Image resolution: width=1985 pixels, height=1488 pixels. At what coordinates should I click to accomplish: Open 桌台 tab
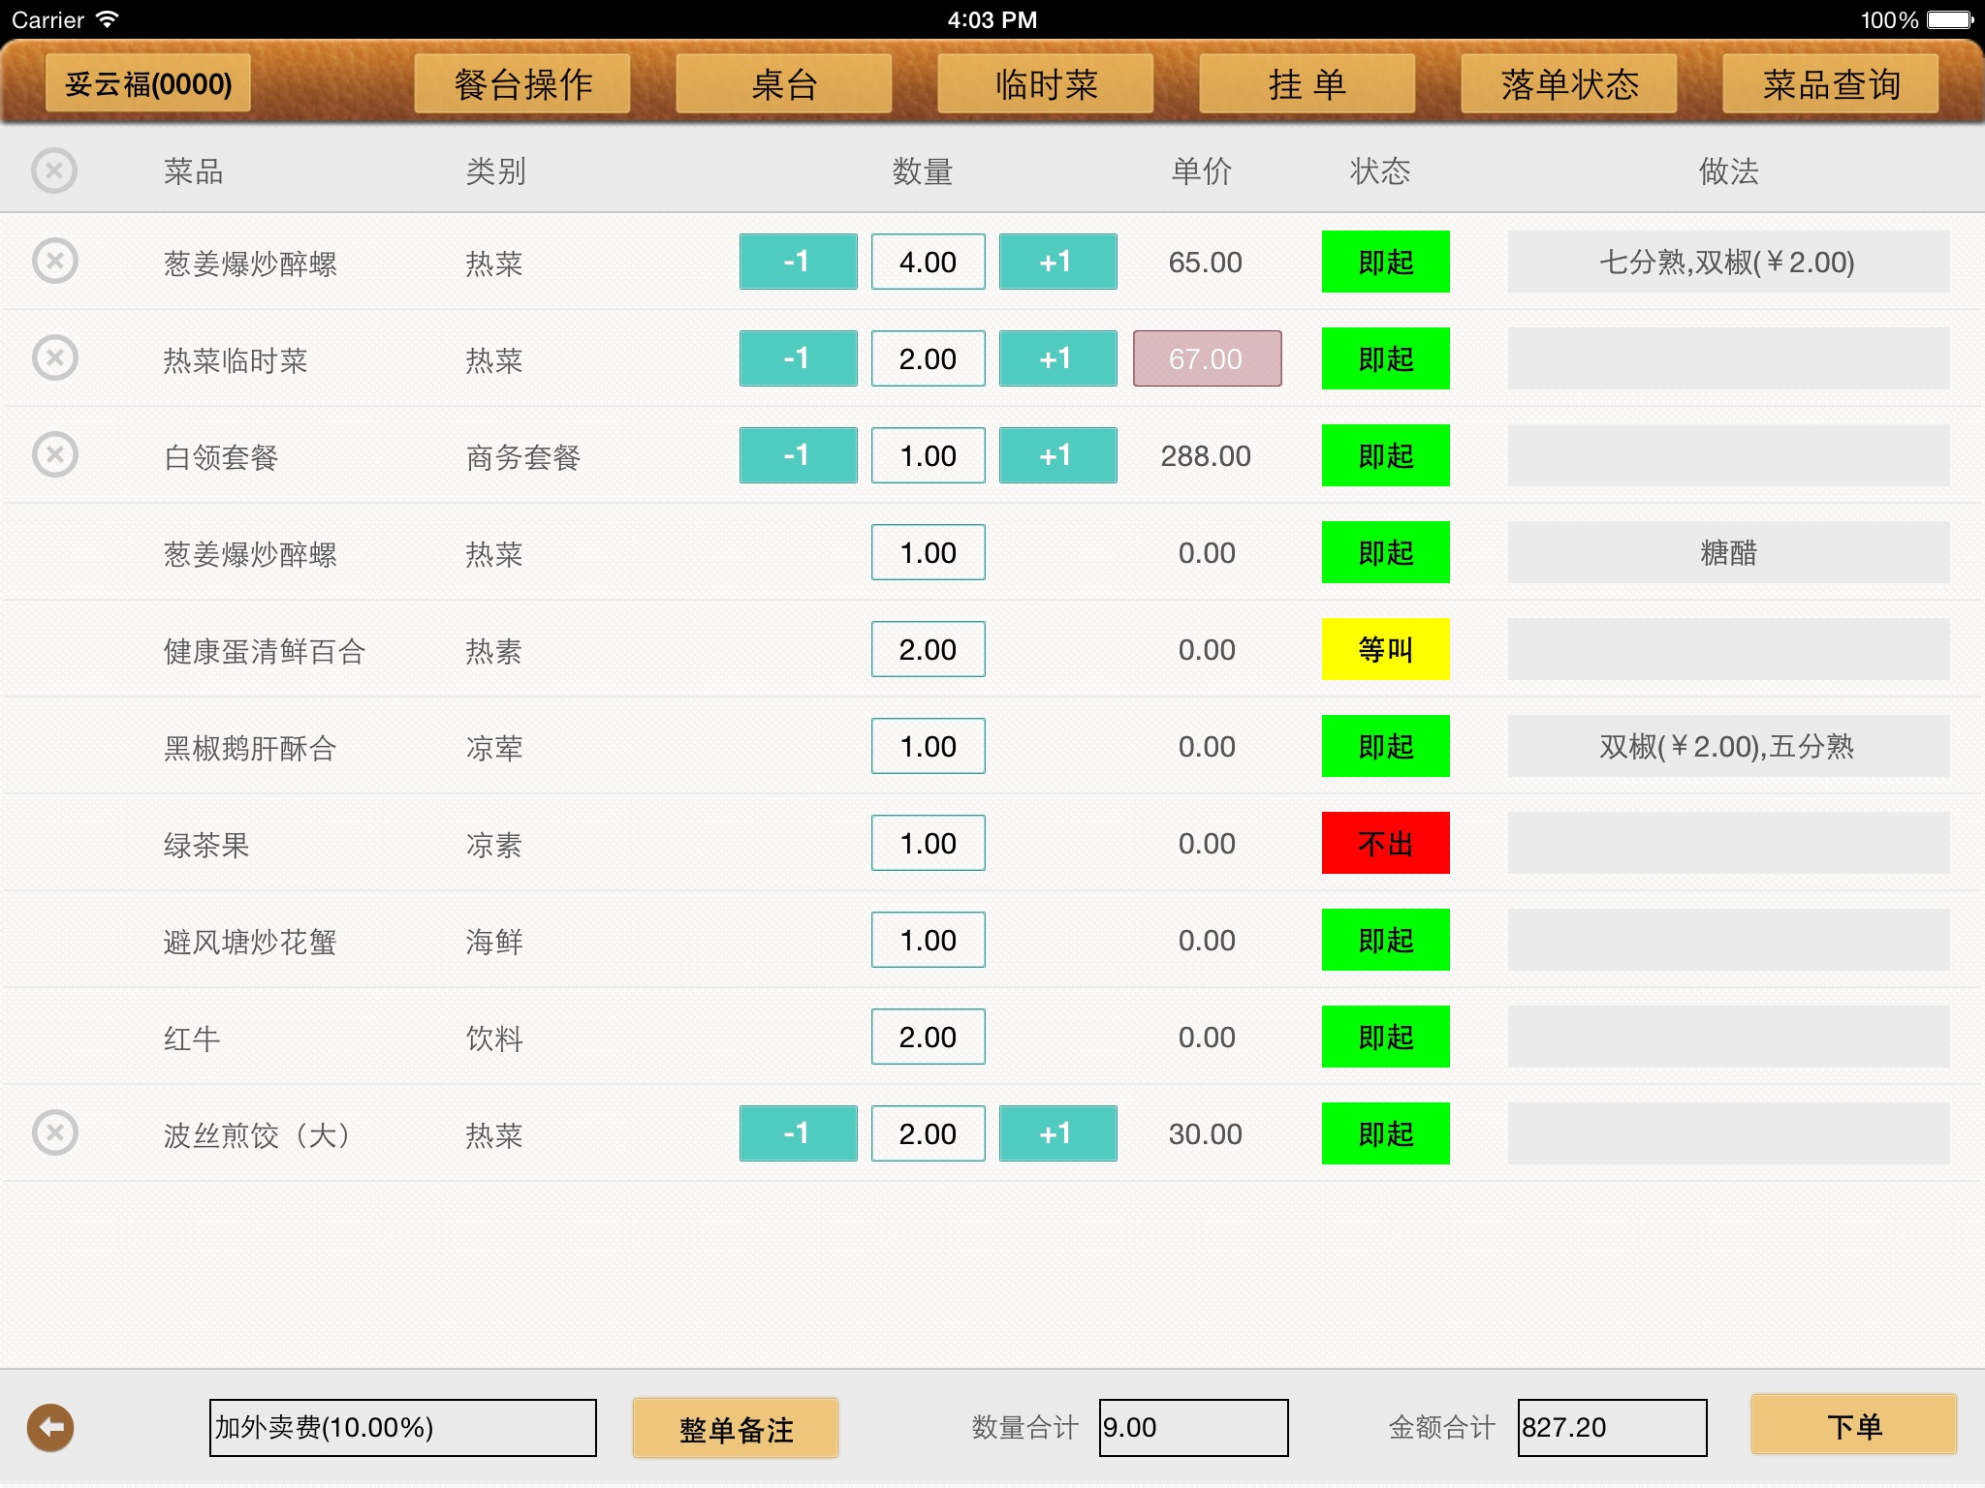(x=784, y=84)
